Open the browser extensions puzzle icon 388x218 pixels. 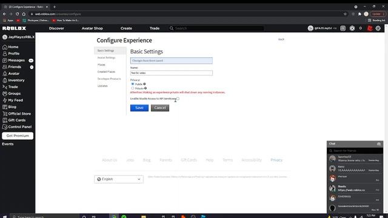(360, 14)
